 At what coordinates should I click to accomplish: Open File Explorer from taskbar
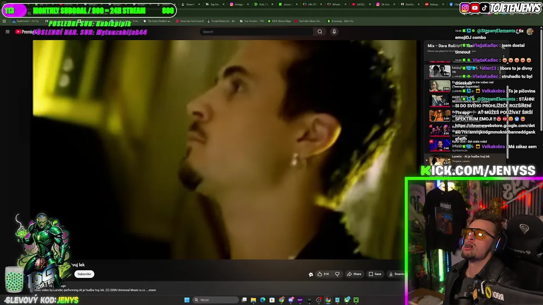pyautogui.click(x=253, y=300)
